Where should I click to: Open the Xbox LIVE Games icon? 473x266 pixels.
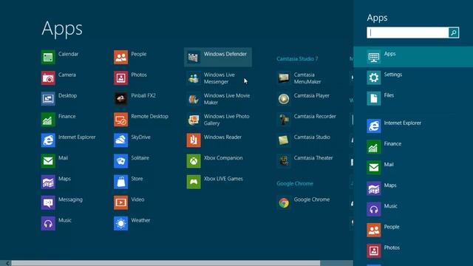coord(194,183)
